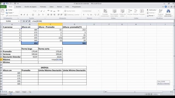Click the Save icon in quick access toolbar
The height and width of the screenshot is (98, 175).
tap(4, 4)
